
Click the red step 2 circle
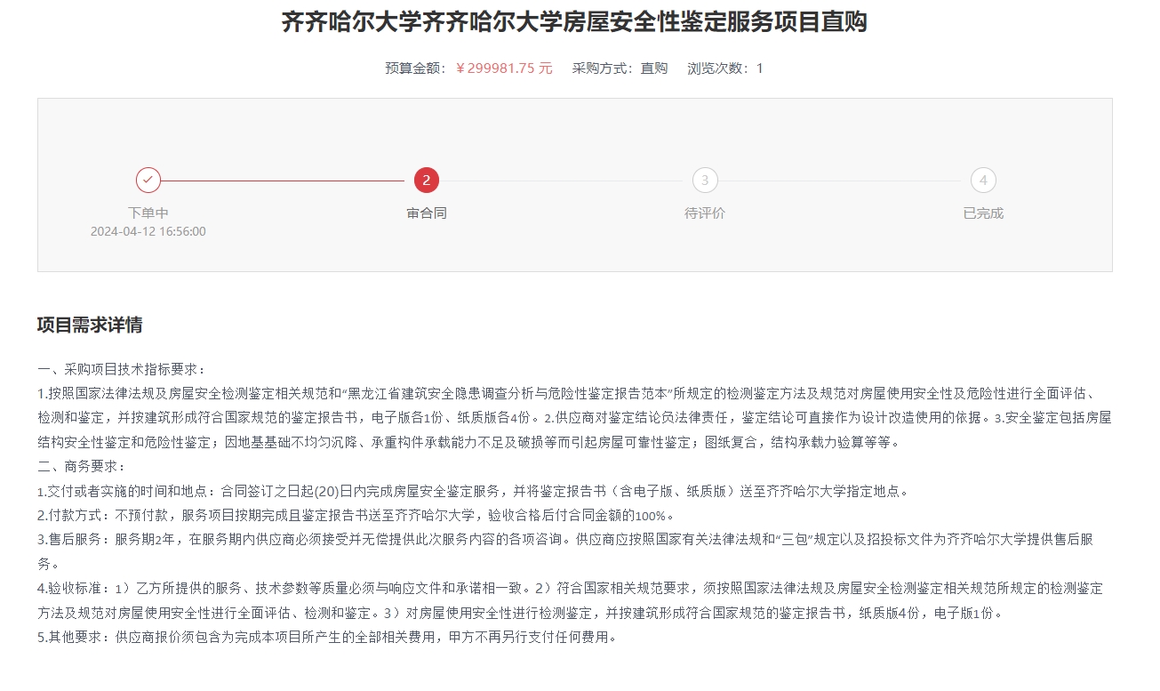click(427, 181)
